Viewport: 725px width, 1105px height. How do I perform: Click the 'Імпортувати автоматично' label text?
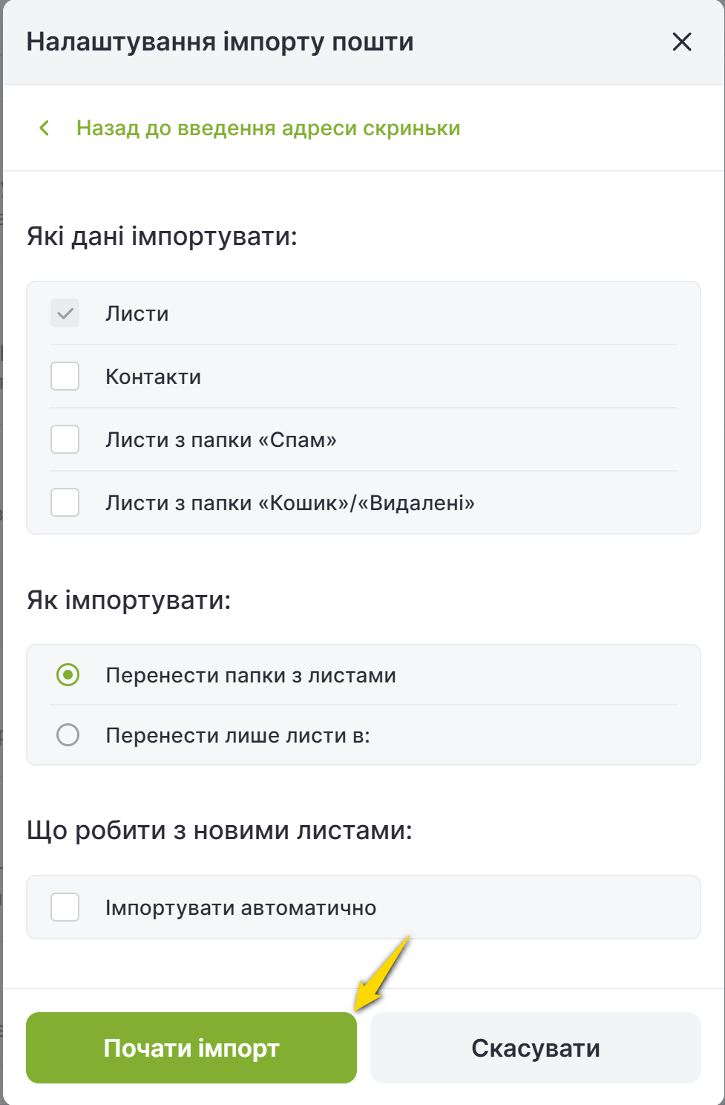pyautogui.click(x=241, y=907)
